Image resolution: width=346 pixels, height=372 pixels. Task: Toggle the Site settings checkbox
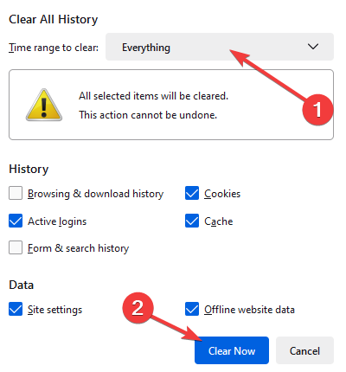click(16, 309)
